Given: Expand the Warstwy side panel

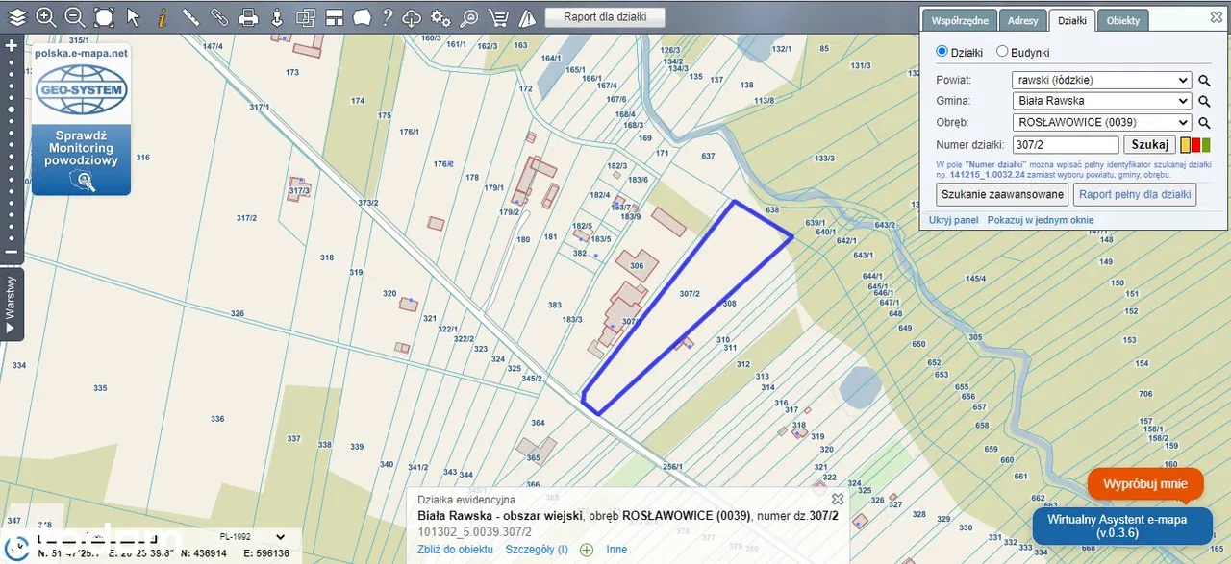Looking at the screenshot, I should [x=12, y=305].
